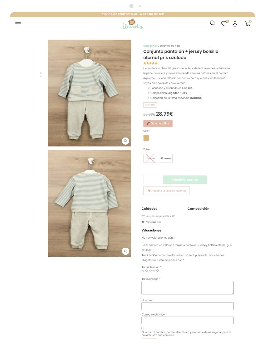
Task: Open the Composición tab
Action: point(198,209)
